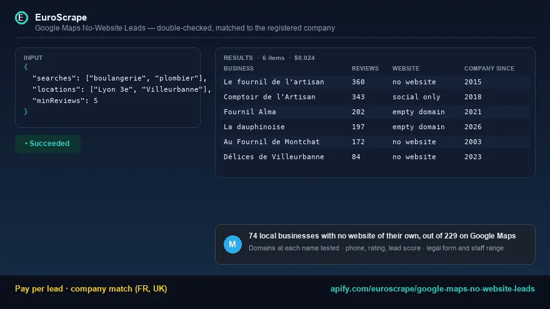Click the INPUT panel heading
The width and height of the screenshot is (550, 309).
pos(33,58)
